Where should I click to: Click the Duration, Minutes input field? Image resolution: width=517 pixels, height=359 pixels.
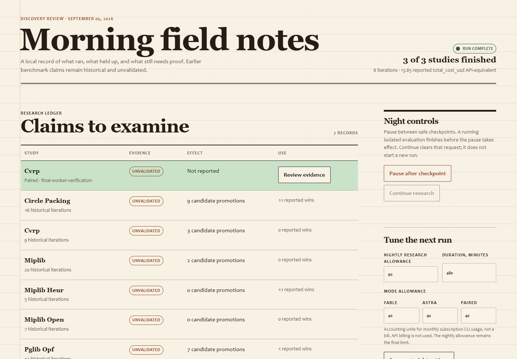coord(469,273)
